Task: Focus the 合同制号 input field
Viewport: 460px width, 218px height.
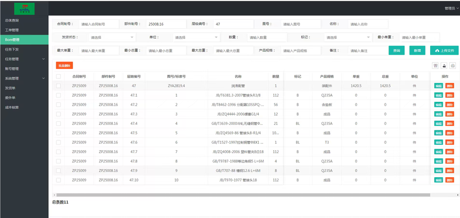Action: coord(99,24)
